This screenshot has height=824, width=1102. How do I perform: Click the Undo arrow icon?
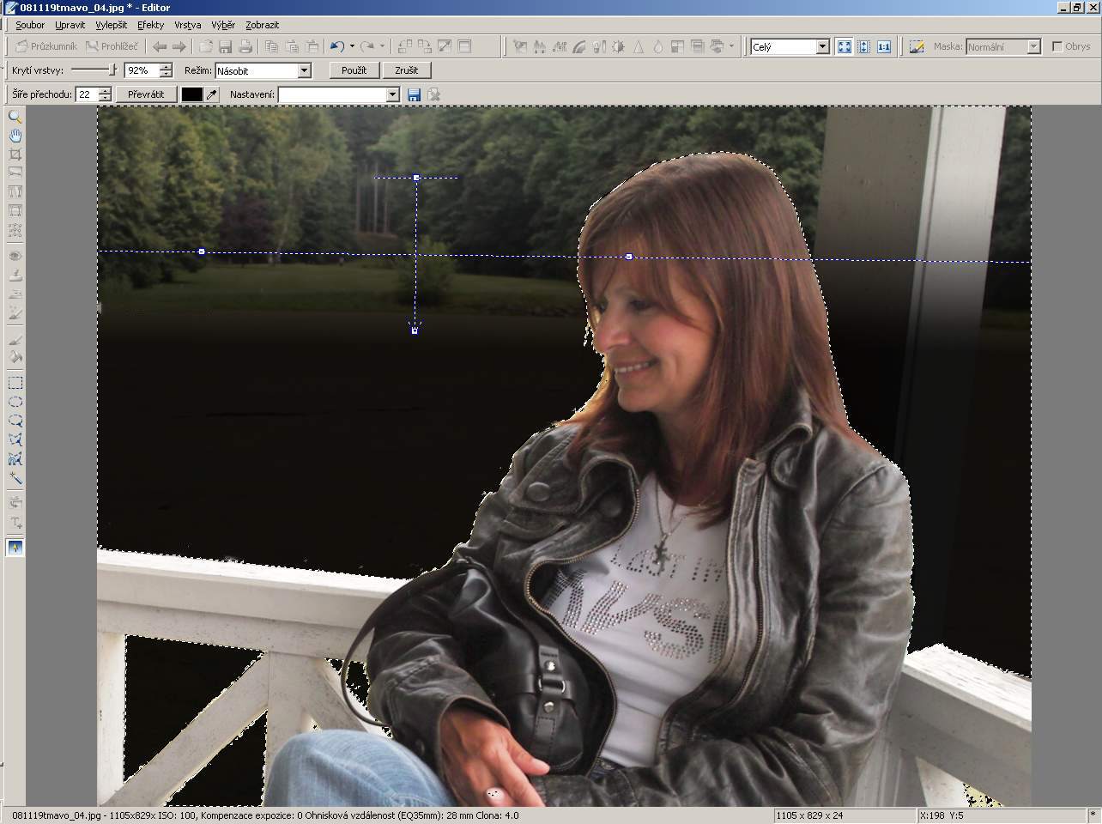336,46
